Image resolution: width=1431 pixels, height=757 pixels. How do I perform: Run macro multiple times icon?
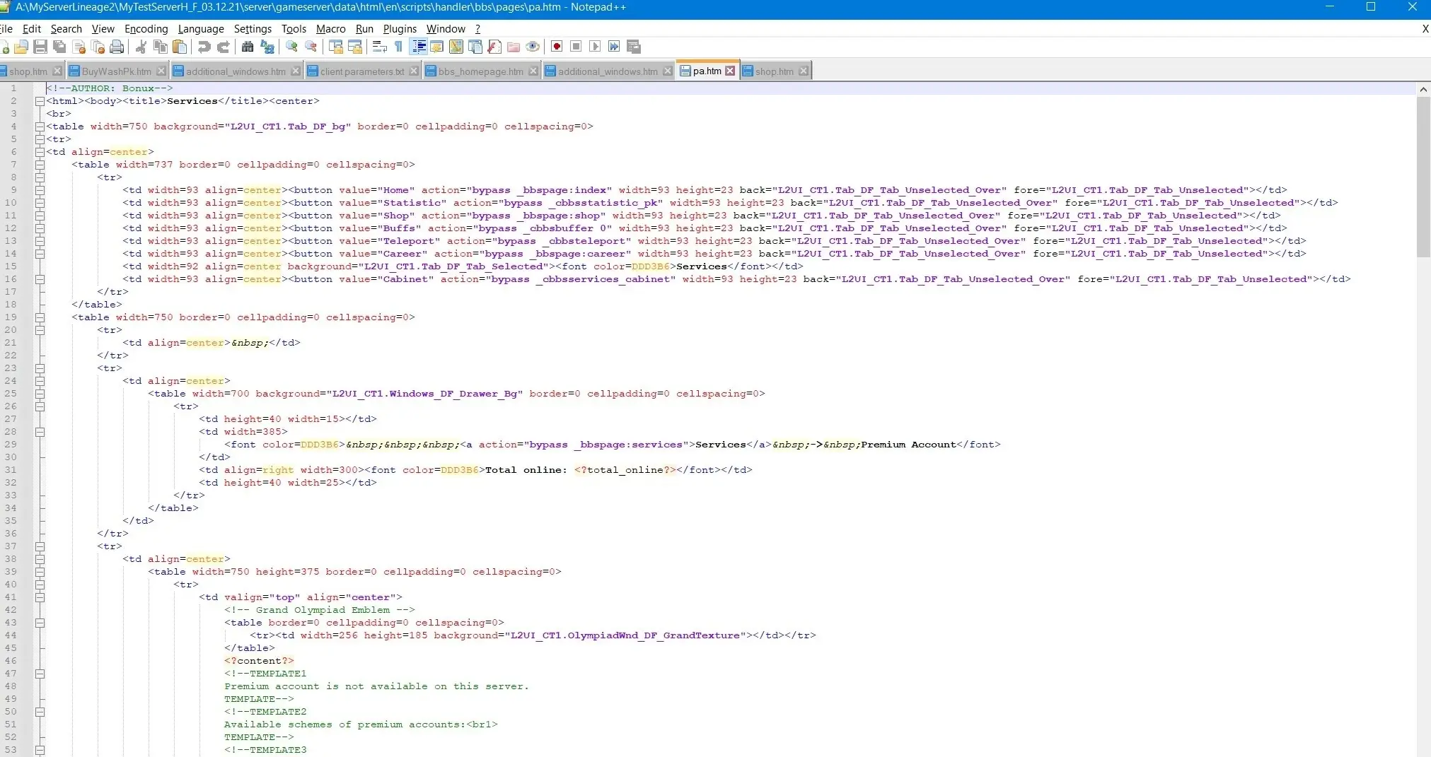point(614,47)
